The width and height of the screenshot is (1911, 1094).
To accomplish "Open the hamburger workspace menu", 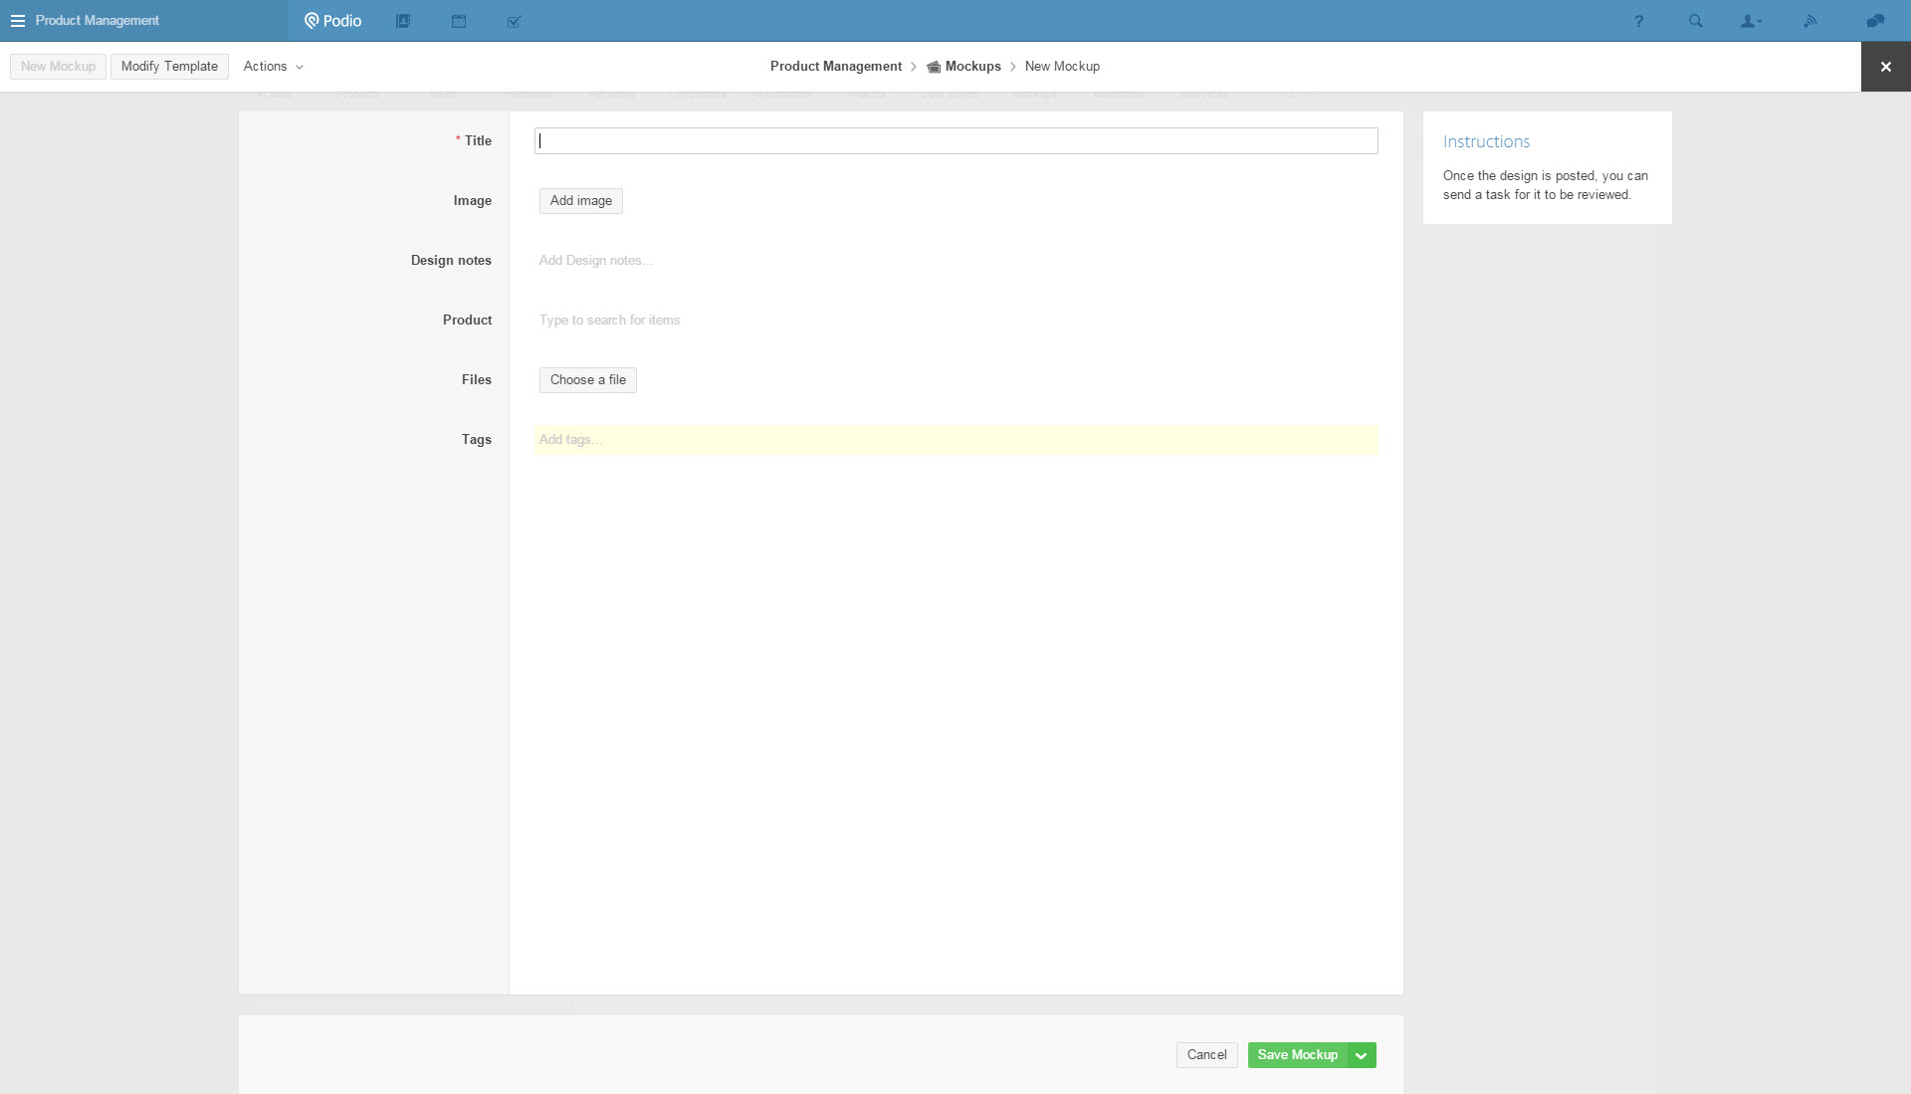I will click(x=18, y=21).
